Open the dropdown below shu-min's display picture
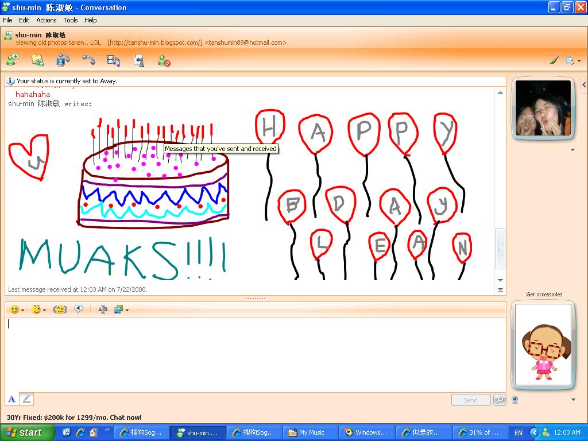The image size is (588, 441). pos(572,150)
